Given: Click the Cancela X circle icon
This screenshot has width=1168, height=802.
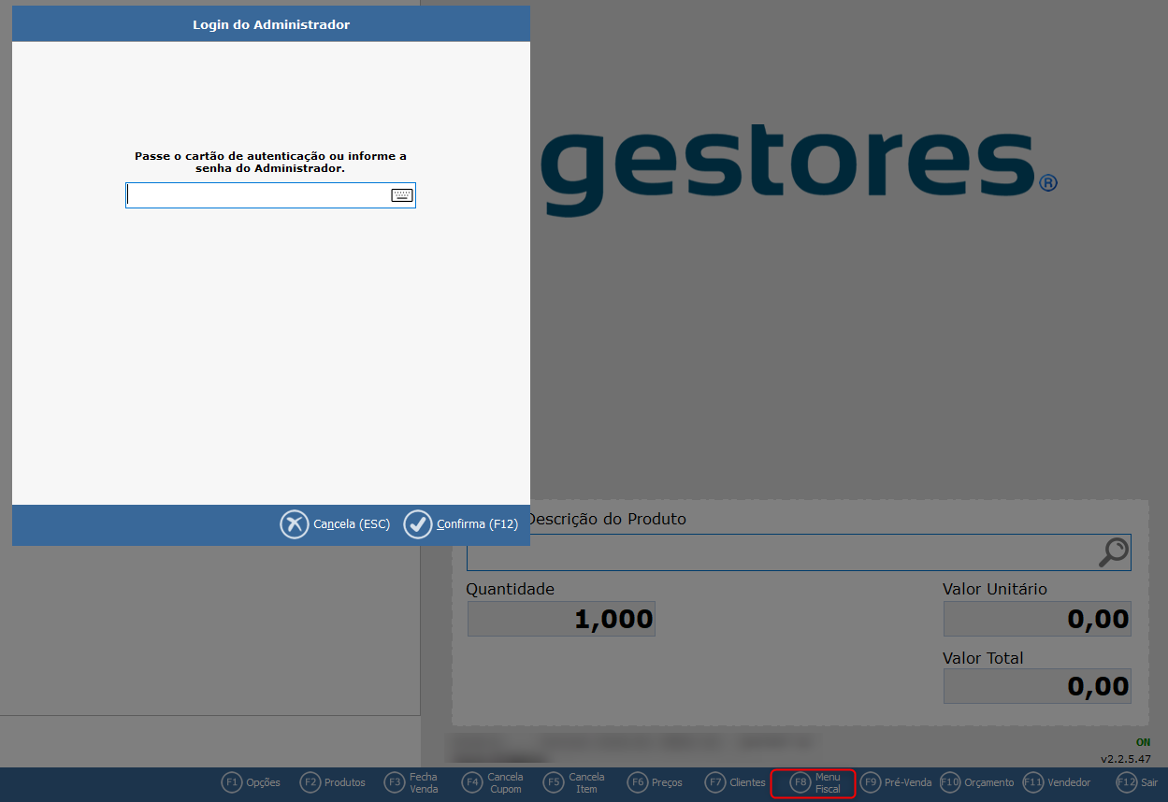Looking at the screenshot, I should pyautogui.click(x=294, y=524).
